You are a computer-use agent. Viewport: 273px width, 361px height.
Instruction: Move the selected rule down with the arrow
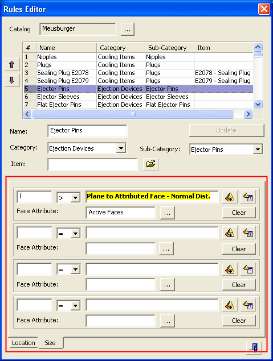(12, 80)
